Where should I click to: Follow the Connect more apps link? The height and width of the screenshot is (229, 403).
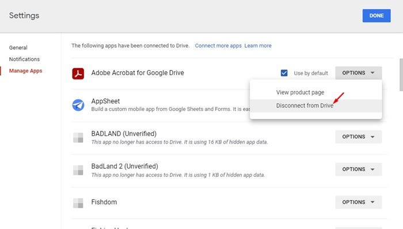(x=218, y=45)
